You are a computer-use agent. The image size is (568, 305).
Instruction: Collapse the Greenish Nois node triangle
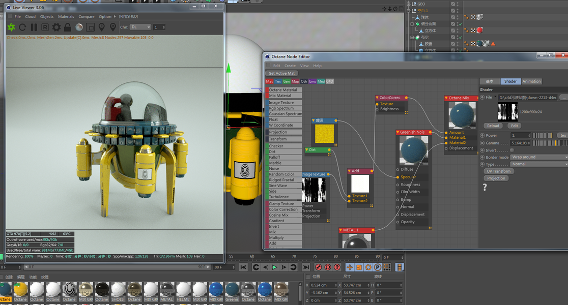(x=397, y=132)
